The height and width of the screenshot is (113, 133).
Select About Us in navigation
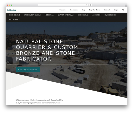96,15
